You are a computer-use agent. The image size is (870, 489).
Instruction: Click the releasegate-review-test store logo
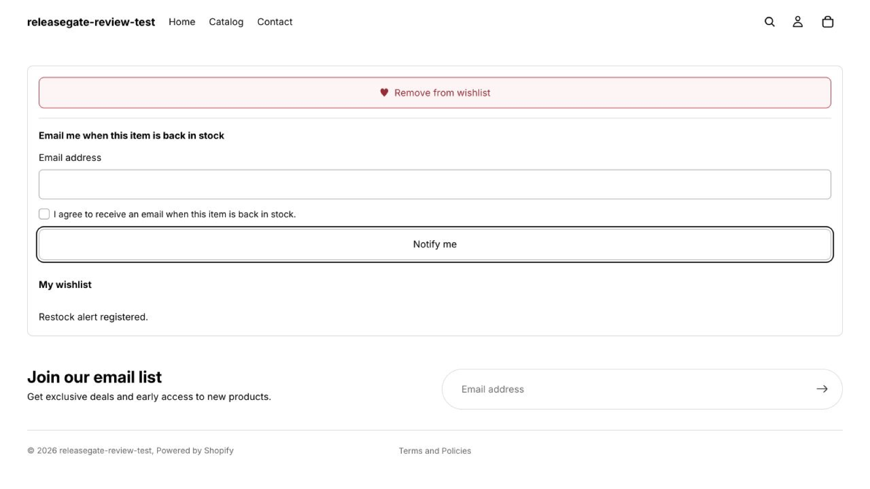pyautogui.click(x=91, y=22)
